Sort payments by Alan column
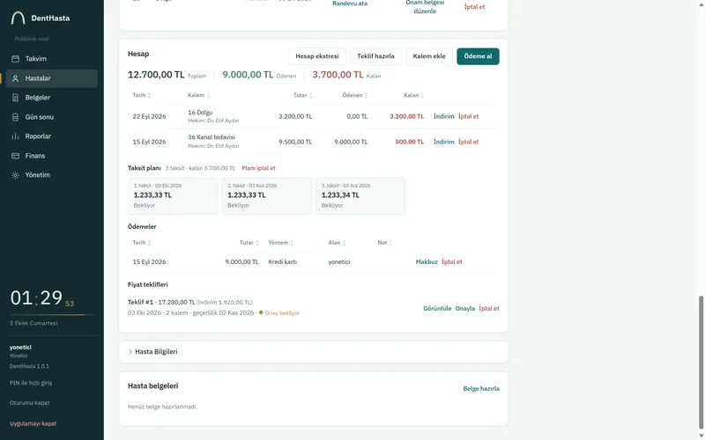 337,243
